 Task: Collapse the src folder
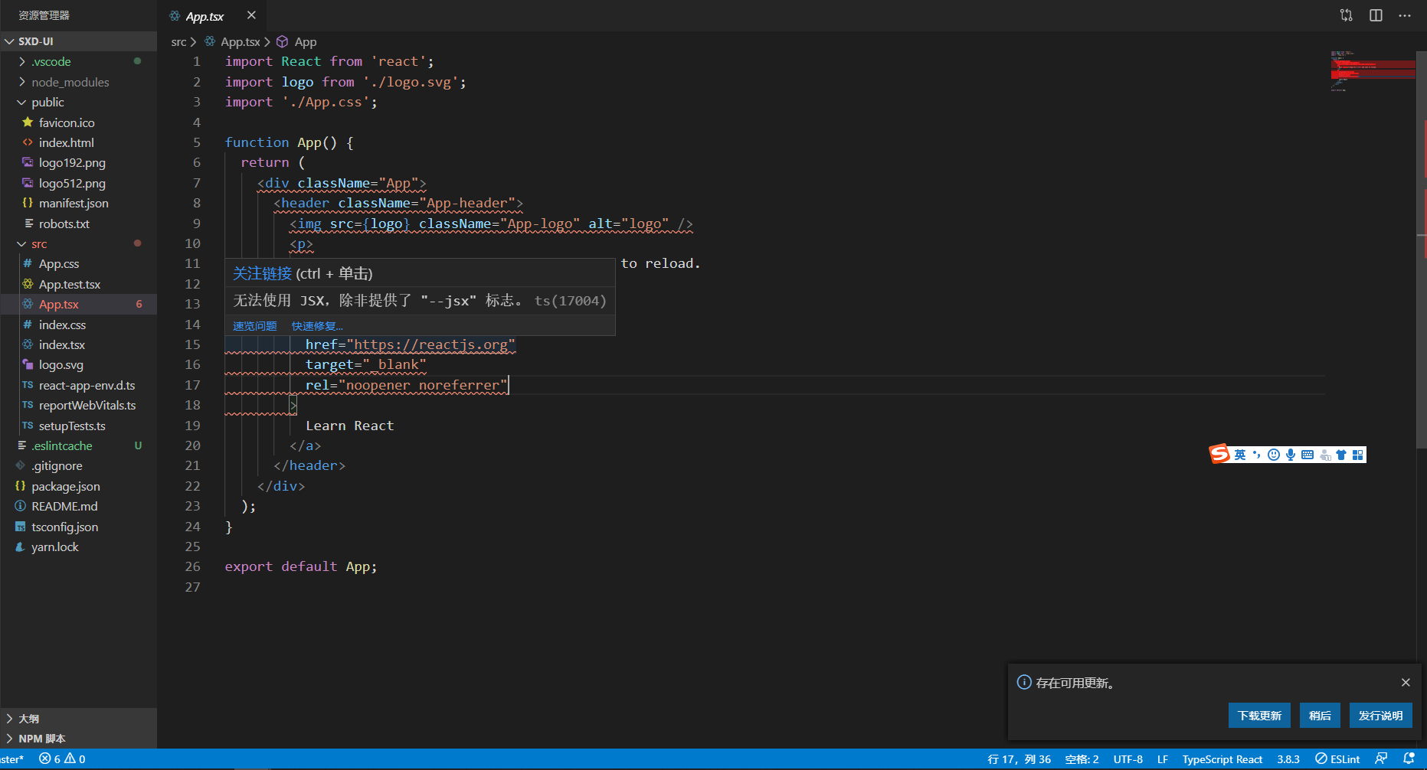(x=78, y=243)
